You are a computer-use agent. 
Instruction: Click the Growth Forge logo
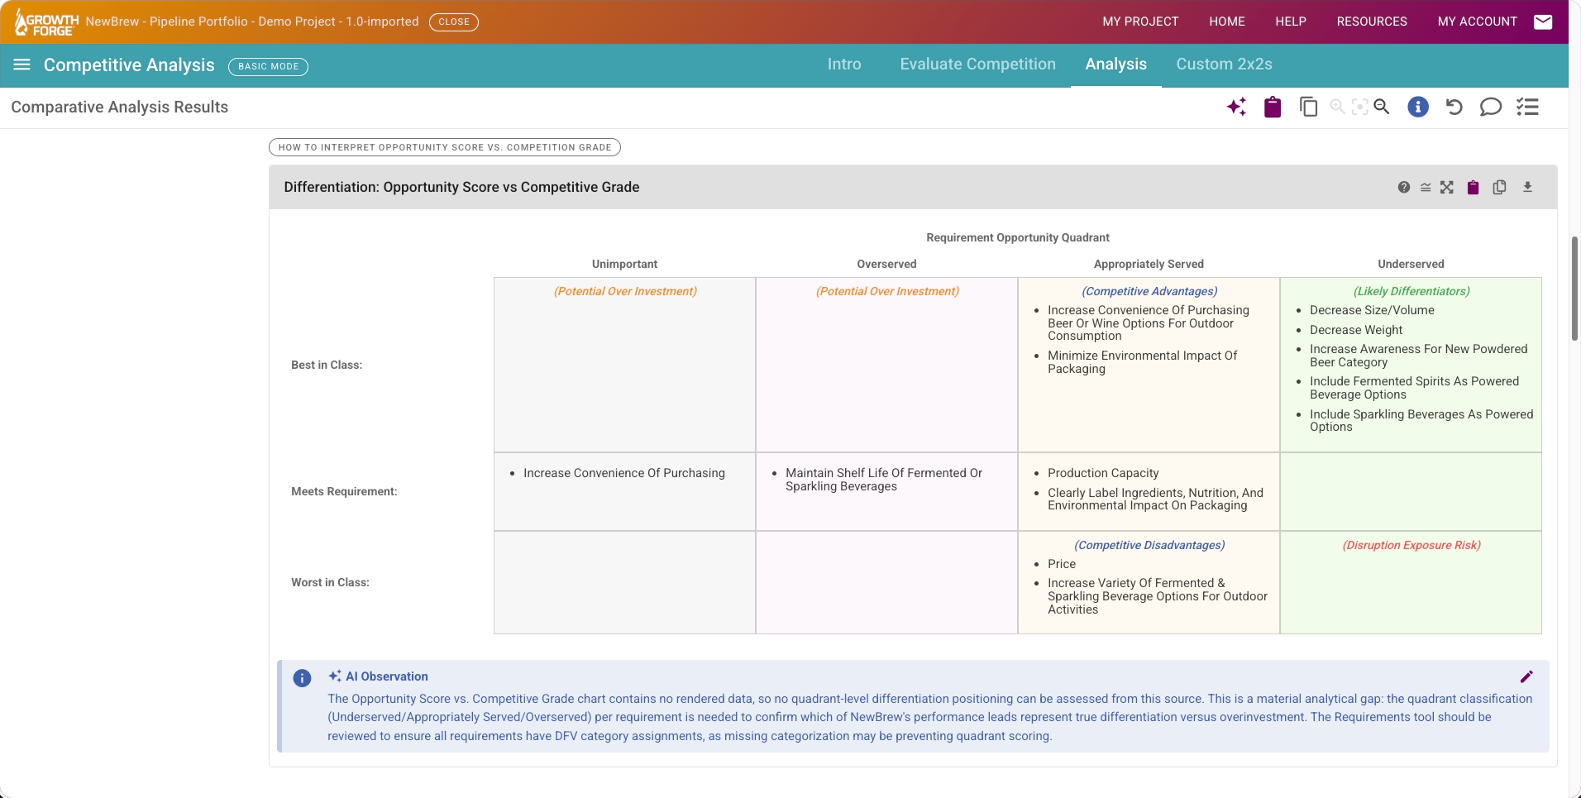pyautogui.click(x=46, y=22)
